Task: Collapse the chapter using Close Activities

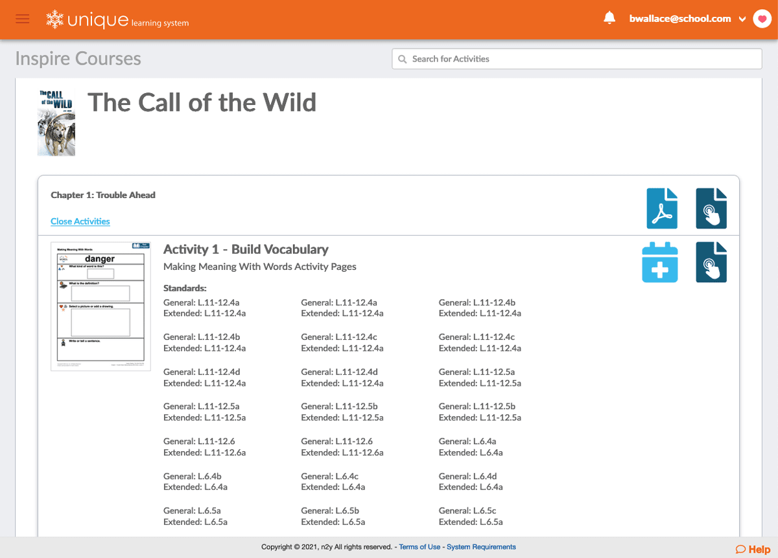Action: pyautogui.click(x=80, y=221)
